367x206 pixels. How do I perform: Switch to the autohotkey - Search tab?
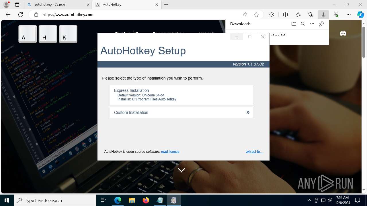[58, 5]
